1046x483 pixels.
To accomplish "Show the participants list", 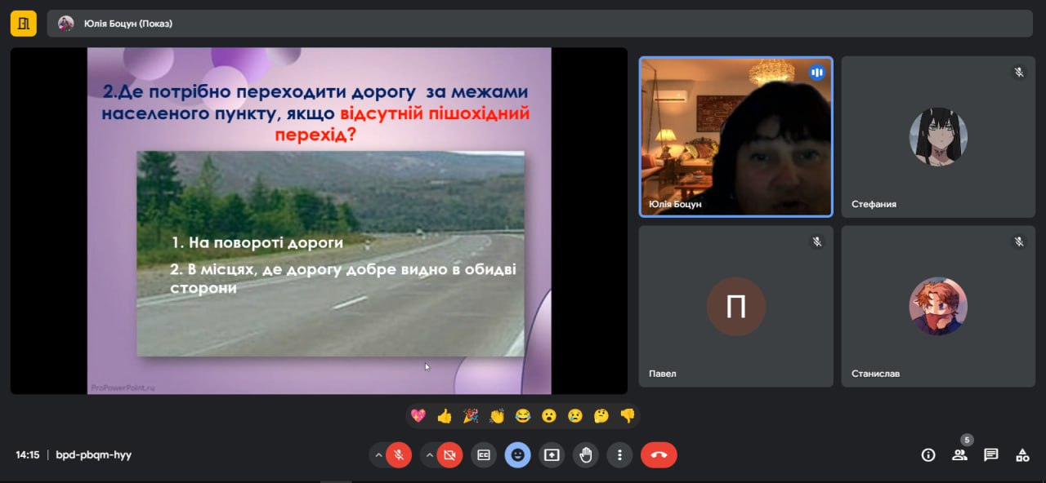I will pyautogui.click(x=959, y=455).
